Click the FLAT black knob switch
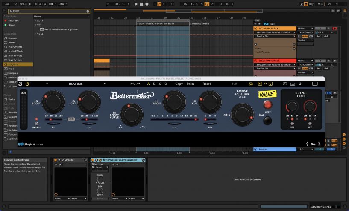Screen dimensions: 349x211 [267, 120]
